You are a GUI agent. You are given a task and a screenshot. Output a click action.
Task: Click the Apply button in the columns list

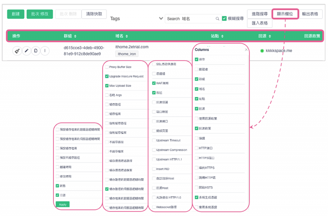[x=62, y=204]
